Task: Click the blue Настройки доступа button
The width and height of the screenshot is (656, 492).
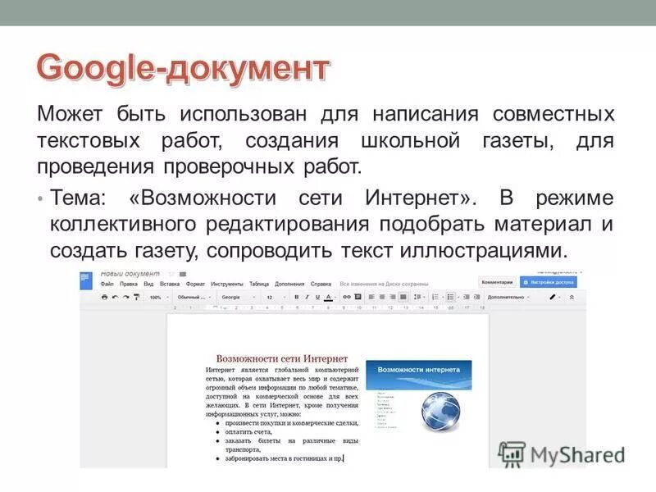Action: [x=549, y=282]
